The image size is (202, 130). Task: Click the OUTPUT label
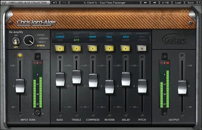(174, 120)
